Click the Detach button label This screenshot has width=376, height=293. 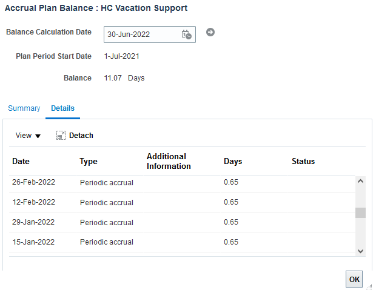point(81,136)
